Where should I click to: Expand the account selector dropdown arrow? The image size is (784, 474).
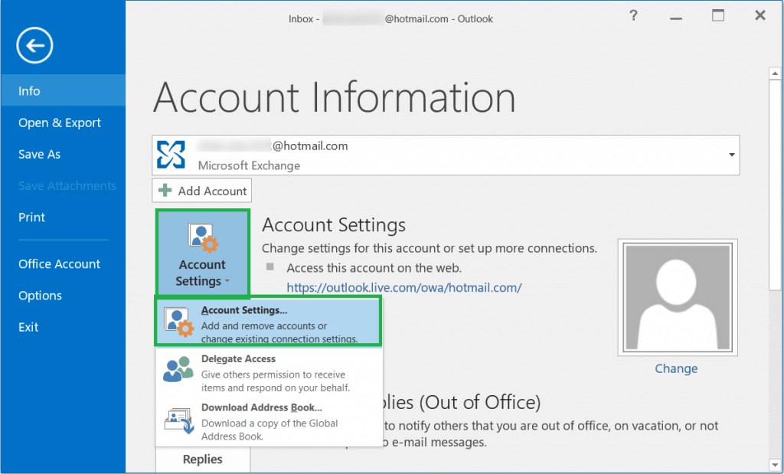tap(730, 154)
